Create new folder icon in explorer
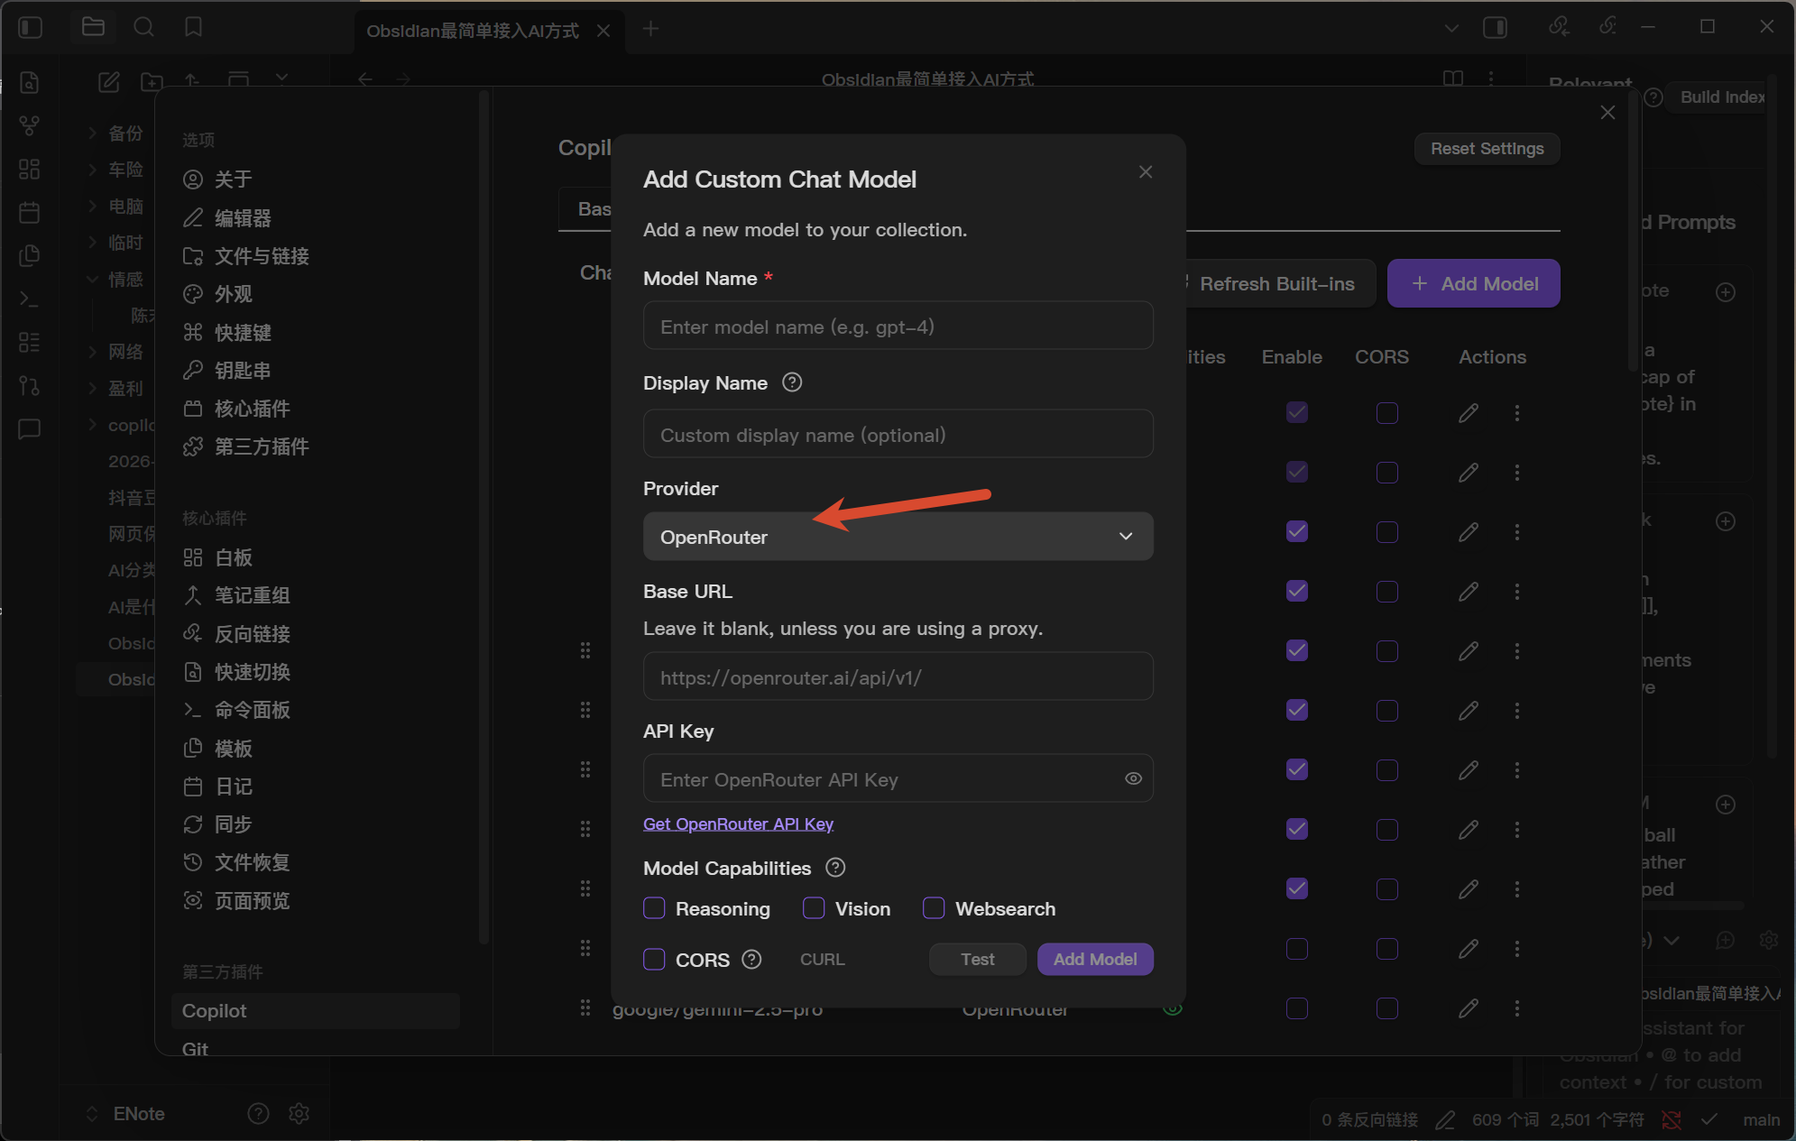The height and width of the screenshot is (1141, 1796). tap(152, 81)
